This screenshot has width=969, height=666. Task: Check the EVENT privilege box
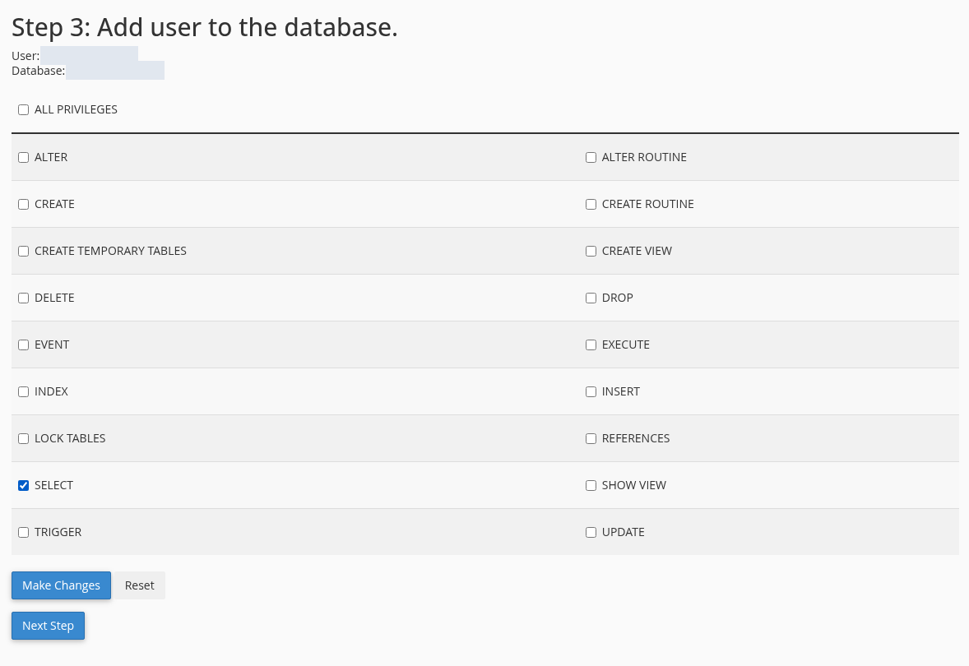tap(24, 345)
